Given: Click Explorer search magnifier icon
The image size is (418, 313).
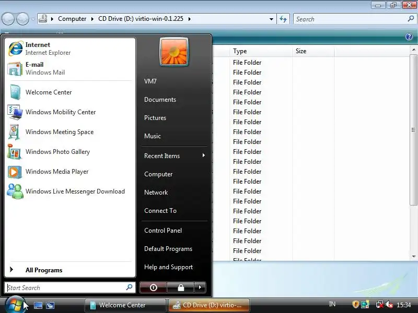Looking at the screenshot, I should click(x=411, y=19).
